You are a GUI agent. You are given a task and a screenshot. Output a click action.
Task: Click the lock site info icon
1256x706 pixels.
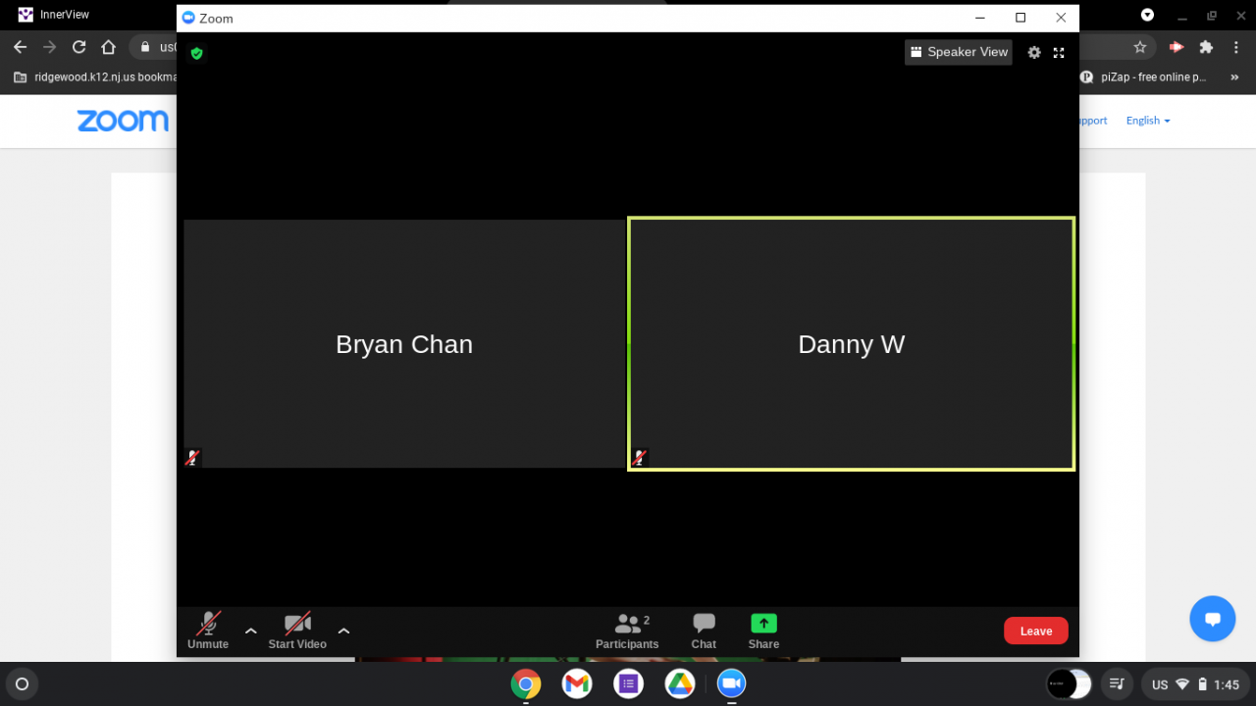145,47
